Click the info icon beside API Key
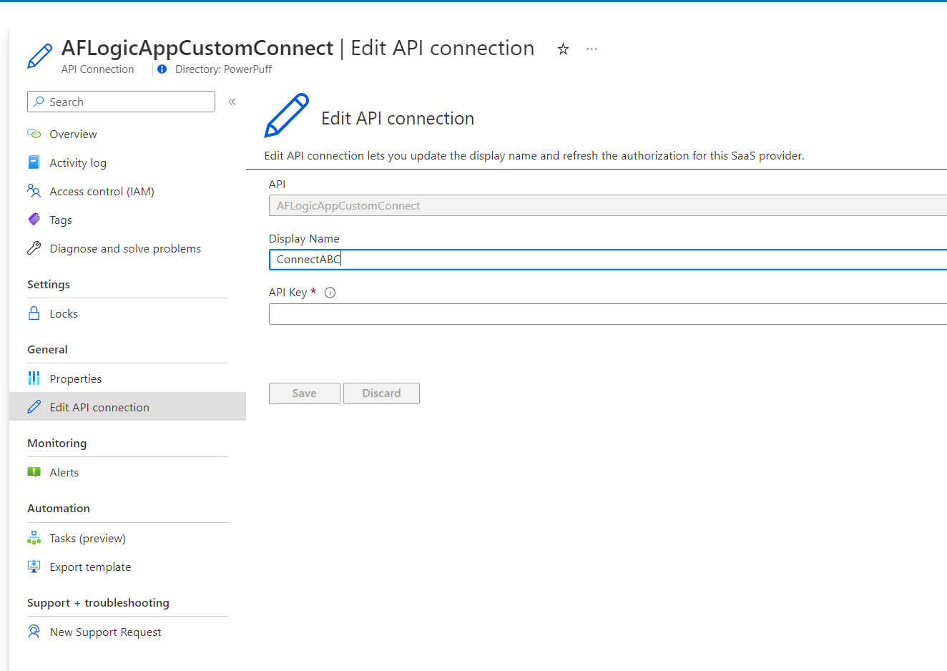 (x=329, y=292)
